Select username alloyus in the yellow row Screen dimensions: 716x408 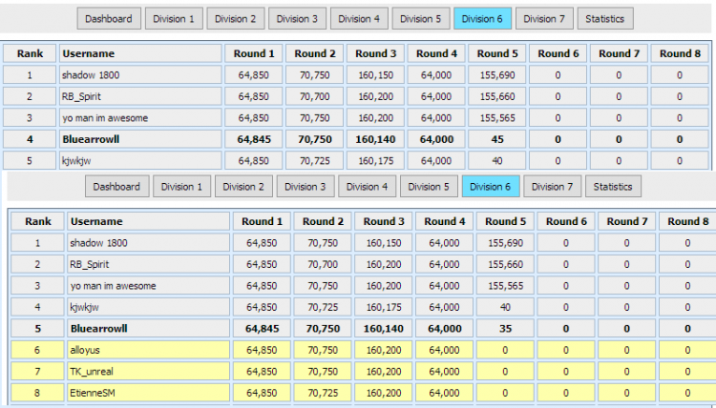(x=148, y=350)
